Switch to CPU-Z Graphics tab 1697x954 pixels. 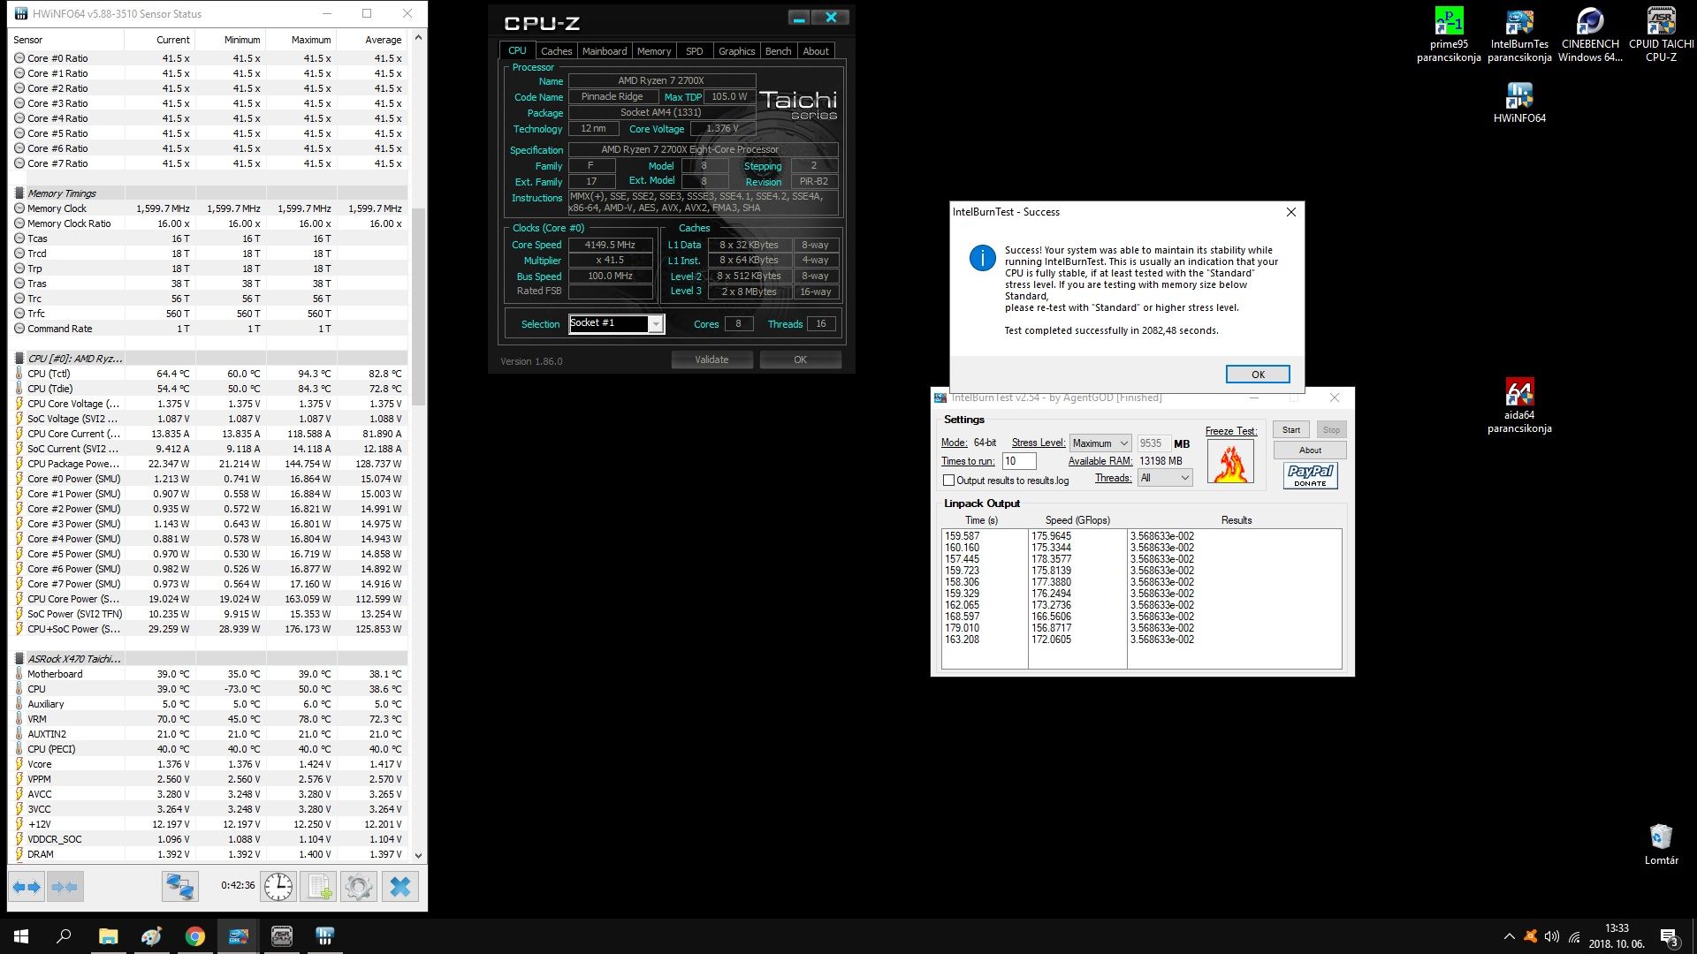tap(736, 51)
